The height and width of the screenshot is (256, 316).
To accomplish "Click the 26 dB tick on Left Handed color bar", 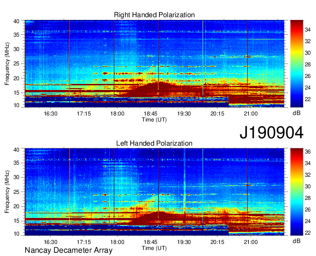I will pyautogui.click(x=308, y=210).
